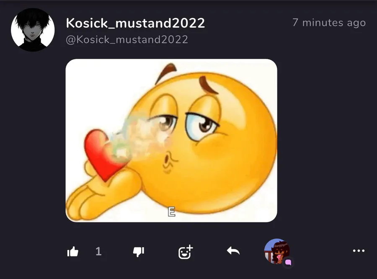
Task: Dislike the post with thumbs down icon
Action: click(x=139, y=252)
